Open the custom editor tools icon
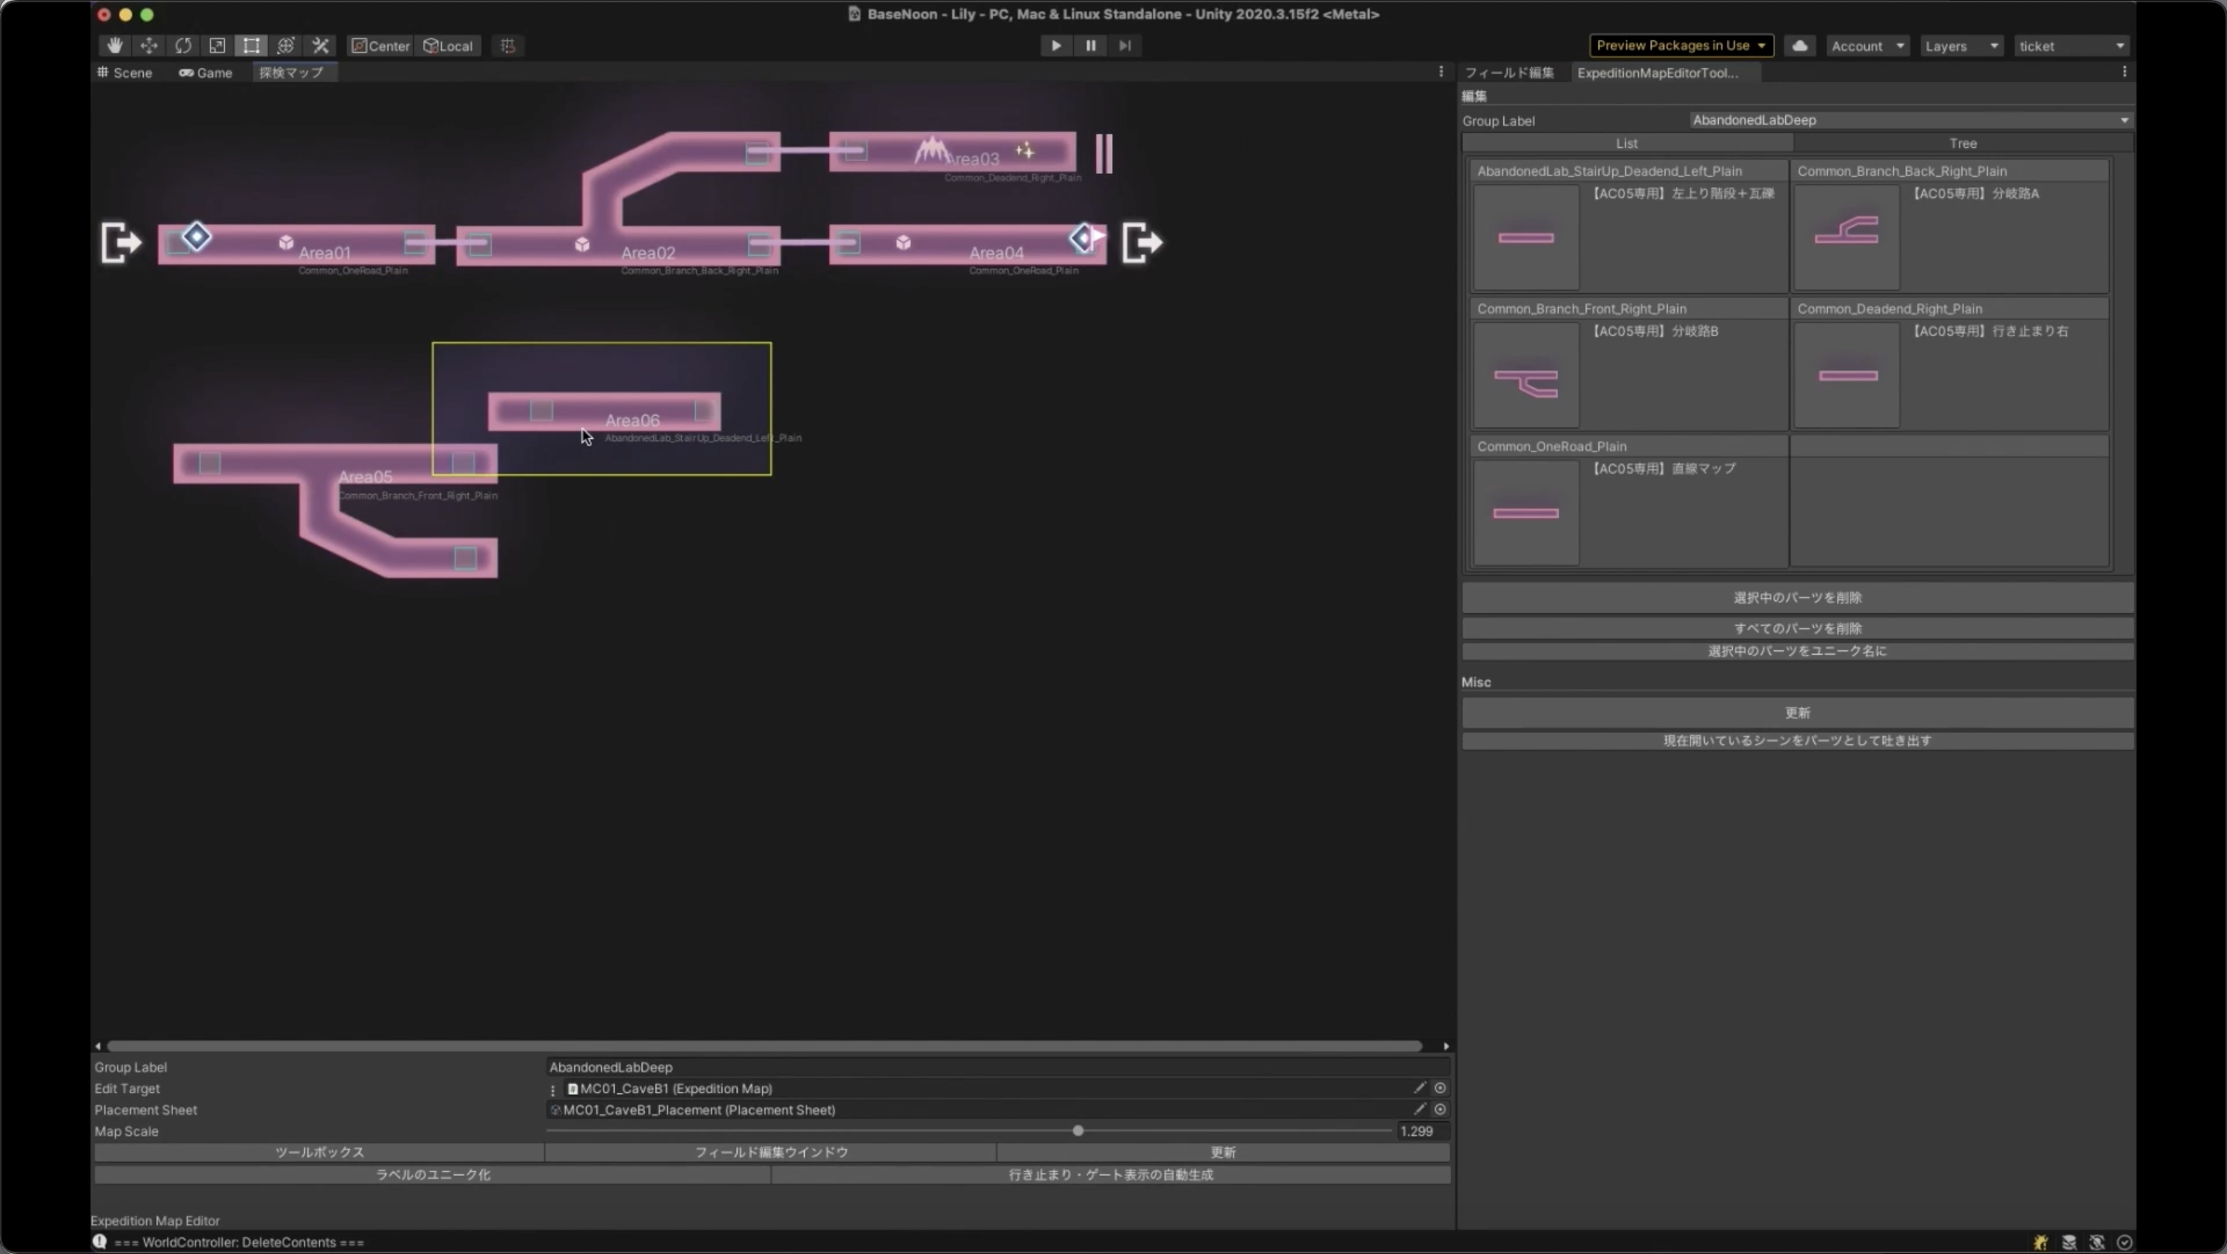 pos(321,46)
